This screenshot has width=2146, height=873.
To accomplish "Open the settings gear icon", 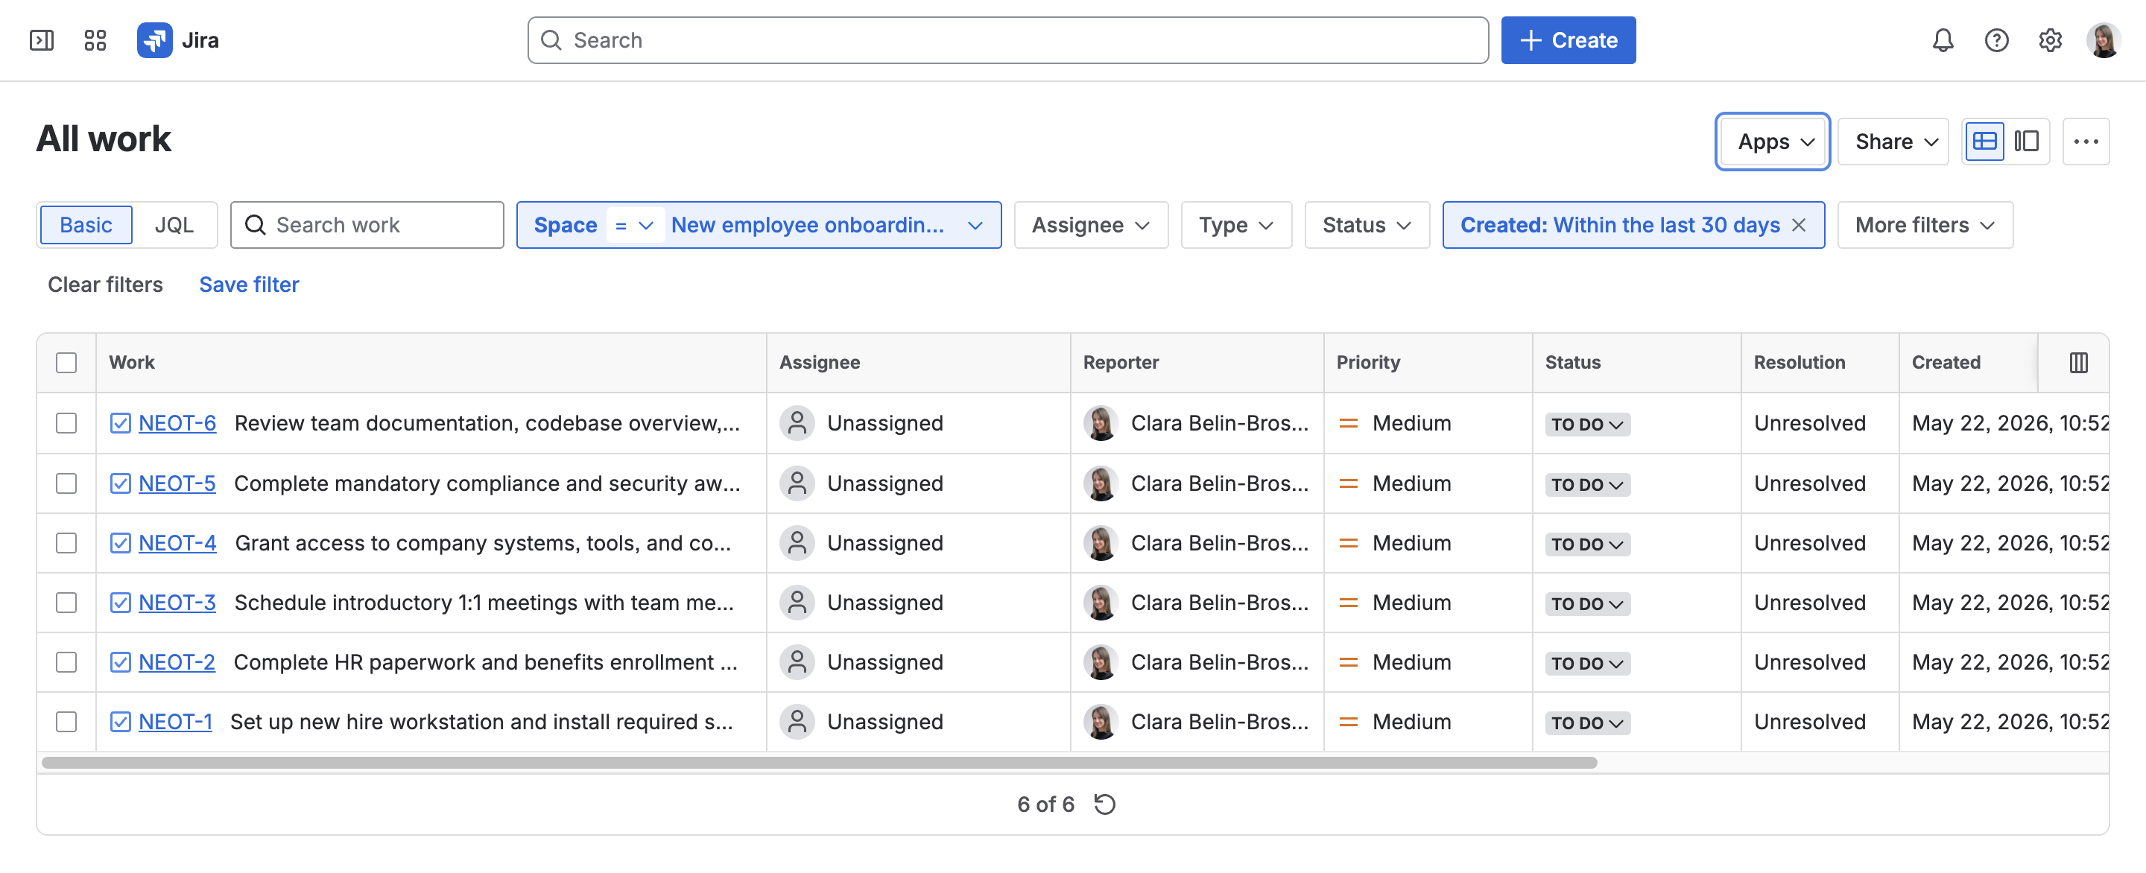I will click(2049, 40).
